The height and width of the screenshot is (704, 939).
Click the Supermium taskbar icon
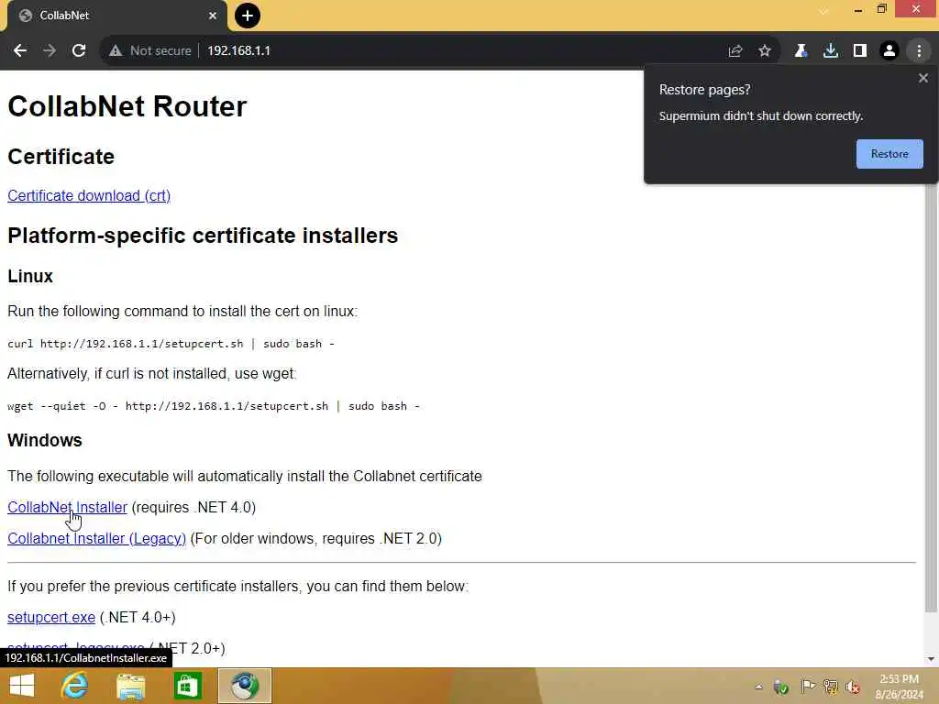[244, 686]
